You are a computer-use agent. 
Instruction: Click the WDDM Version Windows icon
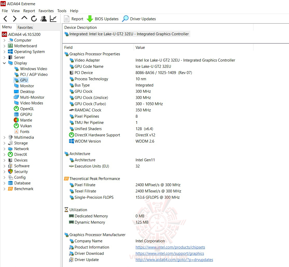point(72,141)
